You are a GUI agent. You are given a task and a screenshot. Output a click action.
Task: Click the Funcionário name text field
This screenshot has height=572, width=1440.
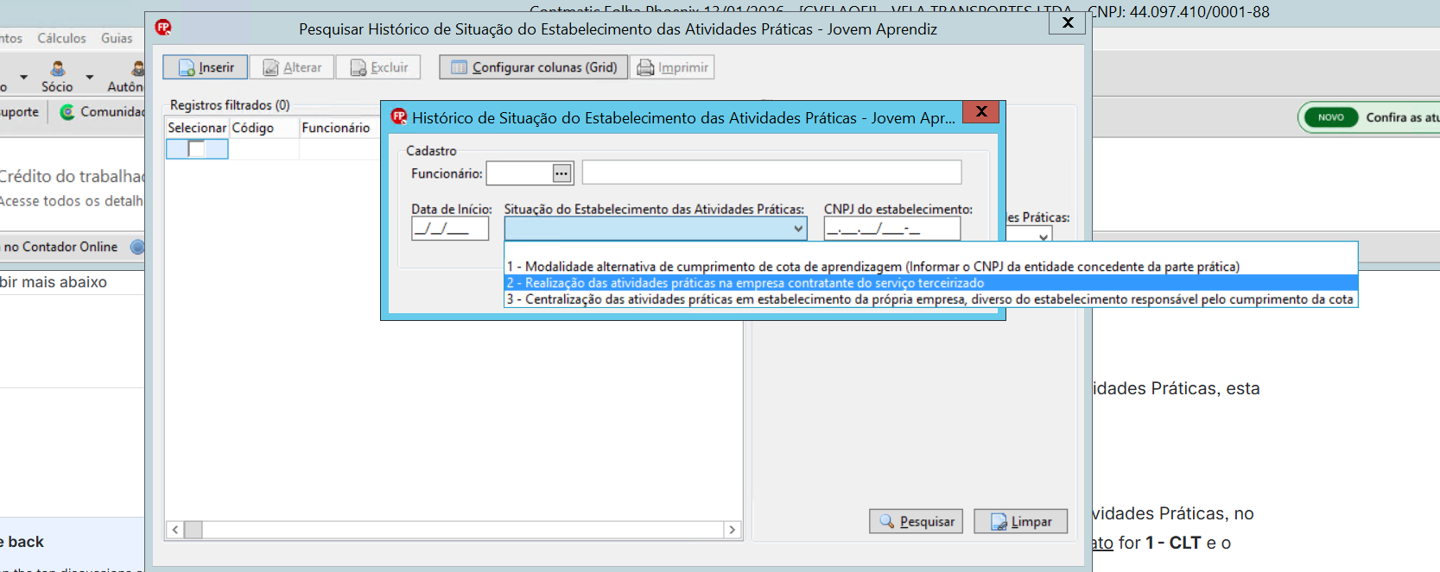[x=771, y=173]
